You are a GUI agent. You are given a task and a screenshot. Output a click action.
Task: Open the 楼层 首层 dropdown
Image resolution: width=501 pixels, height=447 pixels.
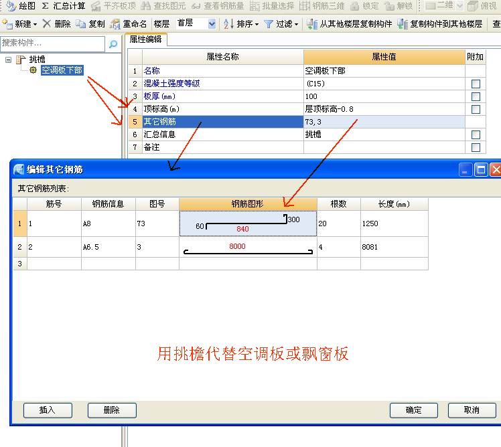[212, 24]
